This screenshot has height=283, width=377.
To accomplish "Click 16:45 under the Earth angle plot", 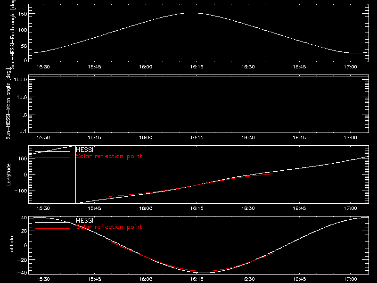I will click(299, 67).
